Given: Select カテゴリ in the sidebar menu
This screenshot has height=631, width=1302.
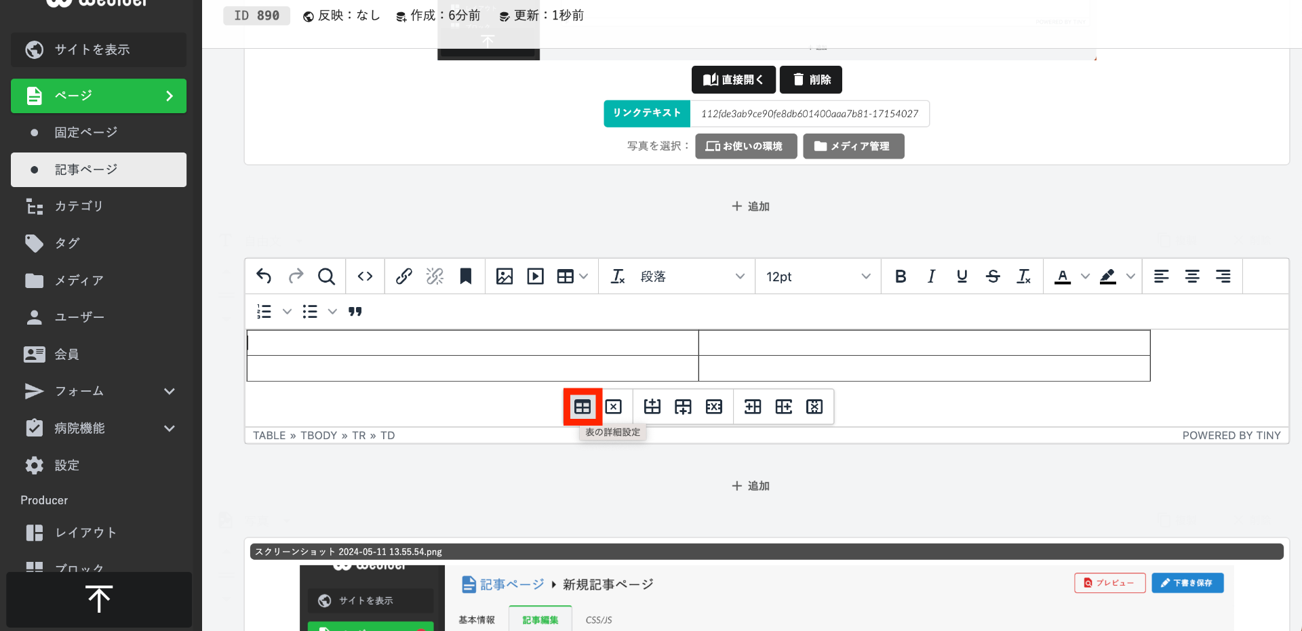Looking at the screenshot, I should tap(79, 206).
